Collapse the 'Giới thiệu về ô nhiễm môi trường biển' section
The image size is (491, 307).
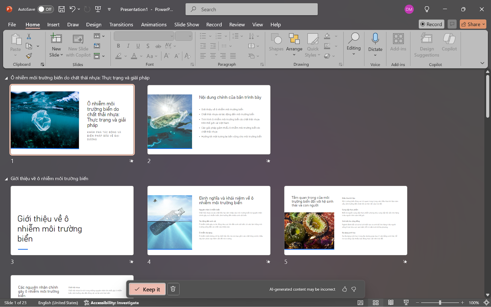[x=6, y=179]
